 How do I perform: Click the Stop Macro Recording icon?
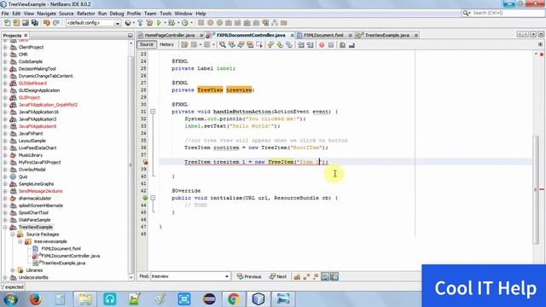pyautogui.click(x=331, y=44)
